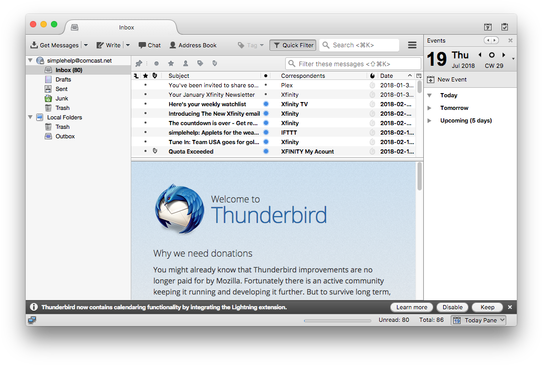This screenshot has height=365, width=542.
Task: Open the Chat panel
Action: pyautogui.click(x=149, y=45)
